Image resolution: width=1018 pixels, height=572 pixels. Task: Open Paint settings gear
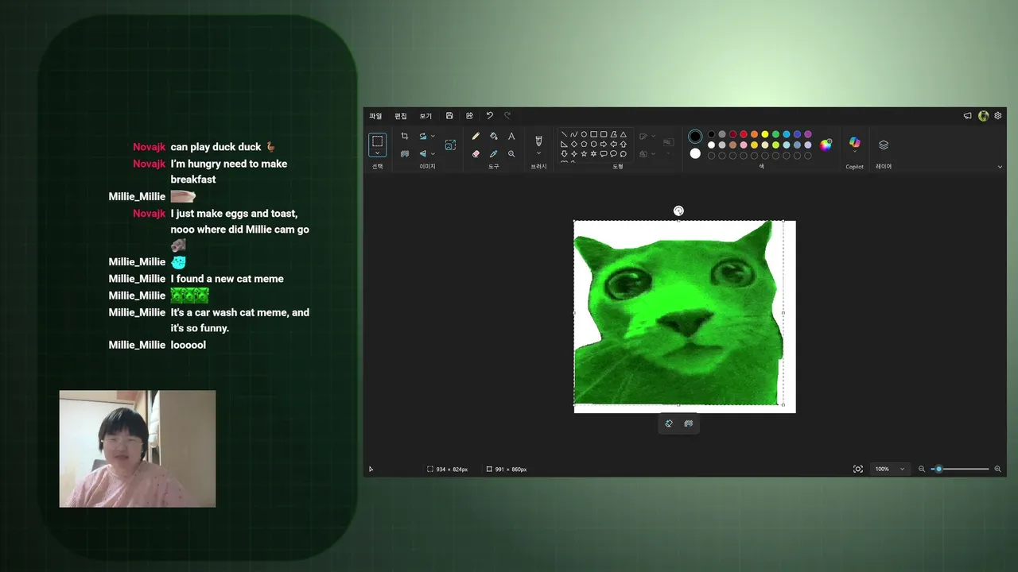point(998,116)
